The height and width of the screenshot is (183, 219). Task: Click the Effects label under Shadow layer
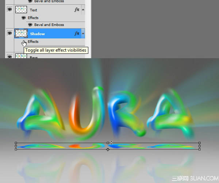[x=33, y=42]
